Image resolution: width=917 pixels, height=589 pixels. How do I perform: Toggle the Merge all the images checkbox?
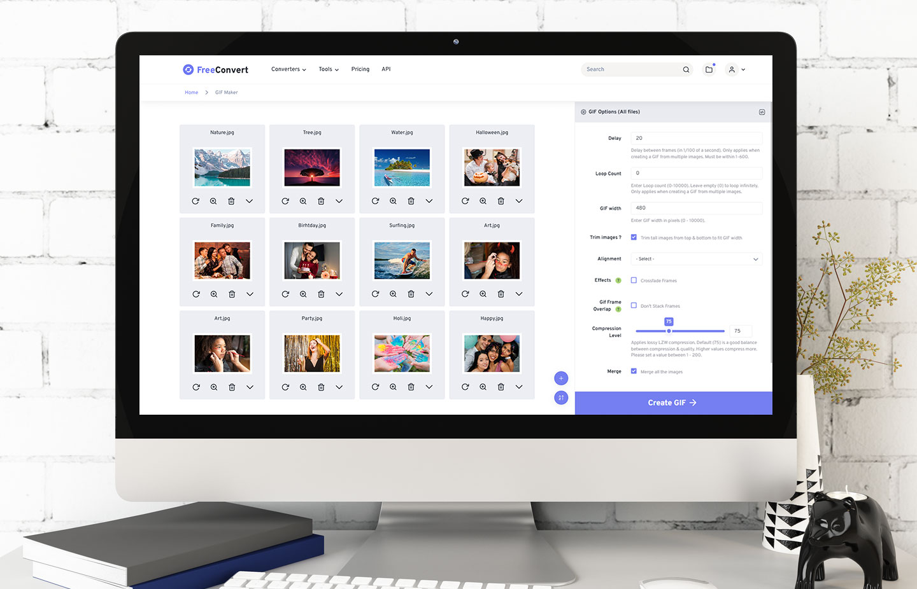pos(634,371)
